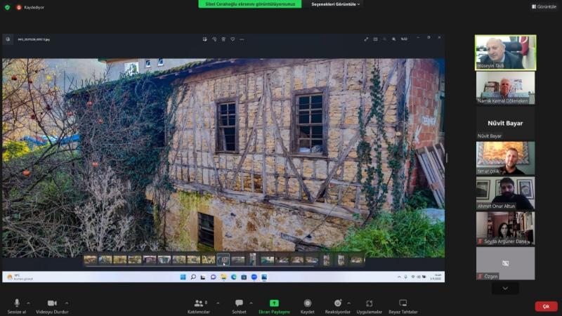This screenshot has height=316, width=562.
Task: Click the favorite heart icon in photo viewer
Action: click(233, 39)
